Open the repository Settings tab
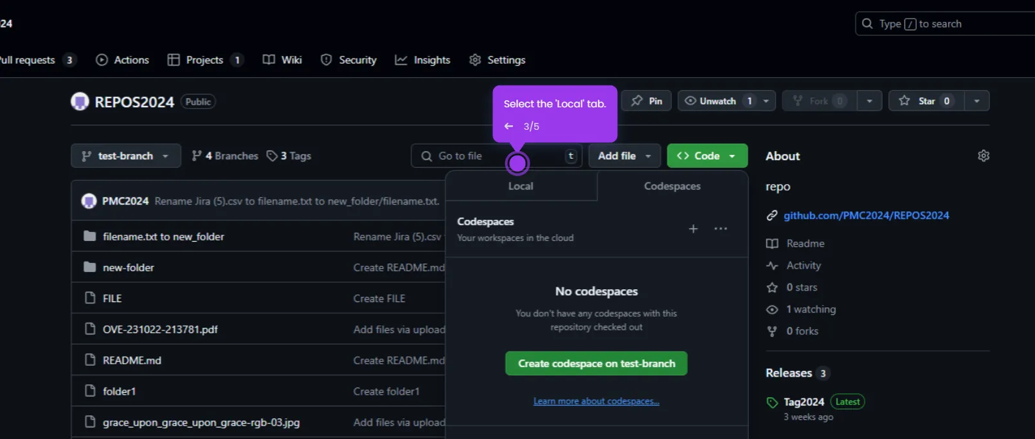Viewport: 1035px width, 439px height. click(497, 60)
